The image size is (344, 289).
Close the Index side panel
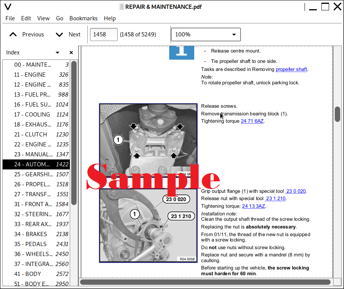[x=71, y=53]
